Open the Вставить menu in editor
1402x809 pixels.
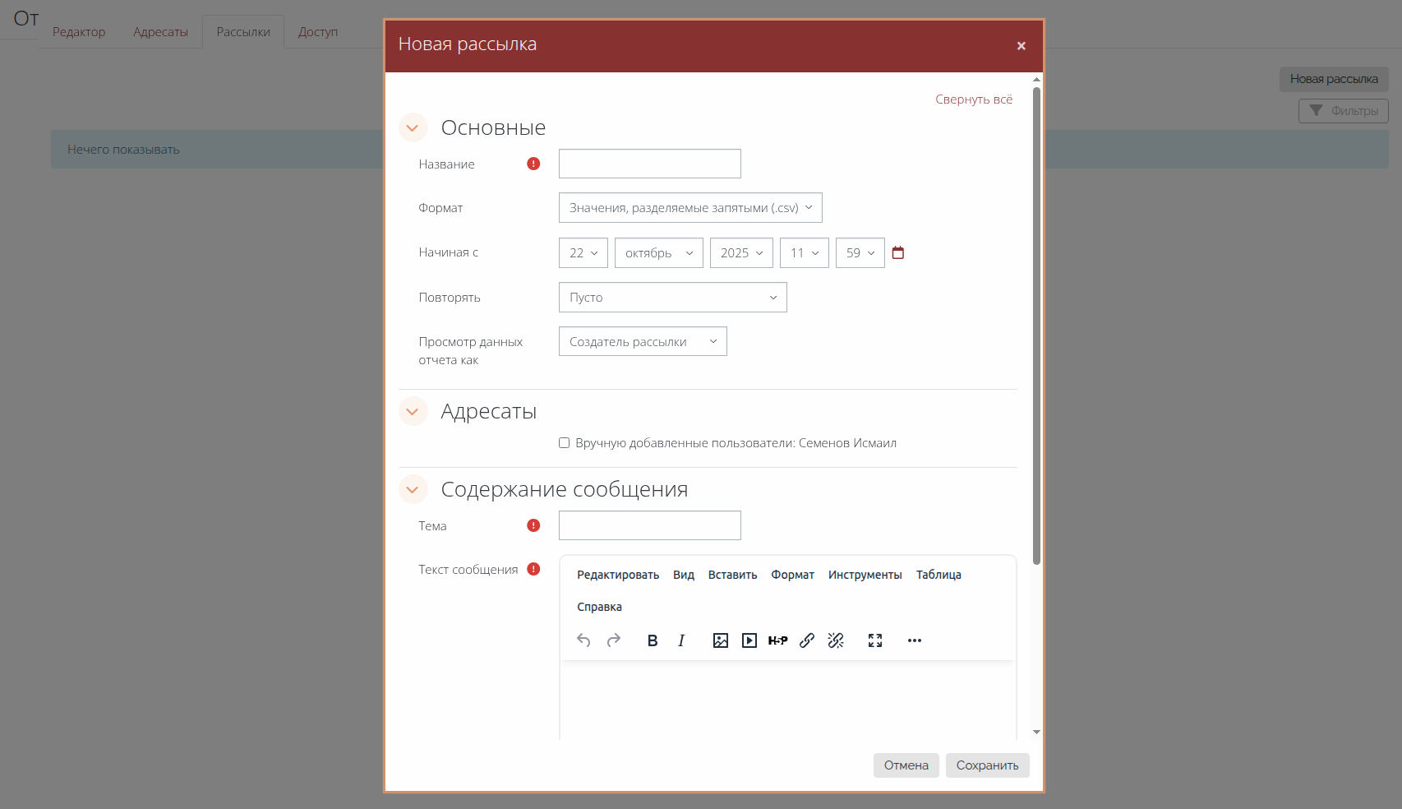click(732, 575)
